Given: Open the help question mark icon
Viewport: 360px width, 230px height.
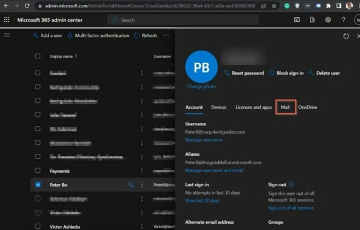Looking at the screenshot, I should coord(344,20).
